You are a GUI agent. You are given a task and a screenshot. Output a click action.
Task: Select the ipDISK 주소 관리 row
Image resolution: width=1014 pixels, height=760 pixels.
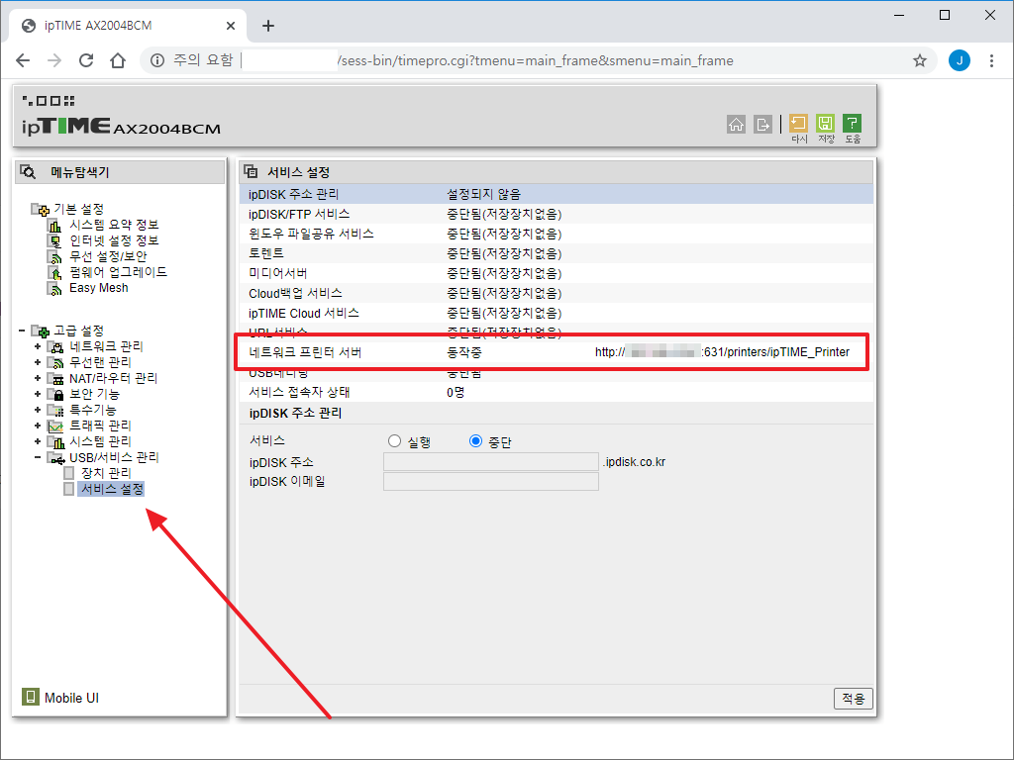tap(557, 195)
